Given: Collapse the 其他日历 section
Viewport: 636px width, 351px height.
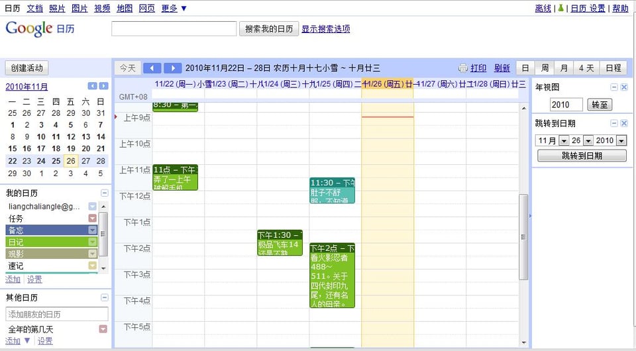Looking at the screenshot, I should pos(105,297).
